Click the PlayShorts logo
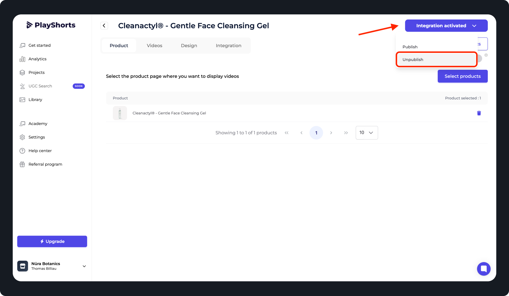The height and width of the screenshot is (296, 509). click(51, 25)
